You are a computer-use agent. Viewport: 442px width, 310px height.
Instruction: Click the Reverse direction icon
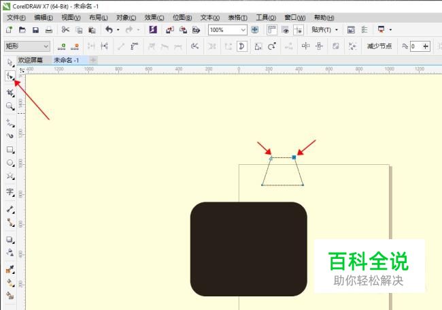tap(194, 46)
